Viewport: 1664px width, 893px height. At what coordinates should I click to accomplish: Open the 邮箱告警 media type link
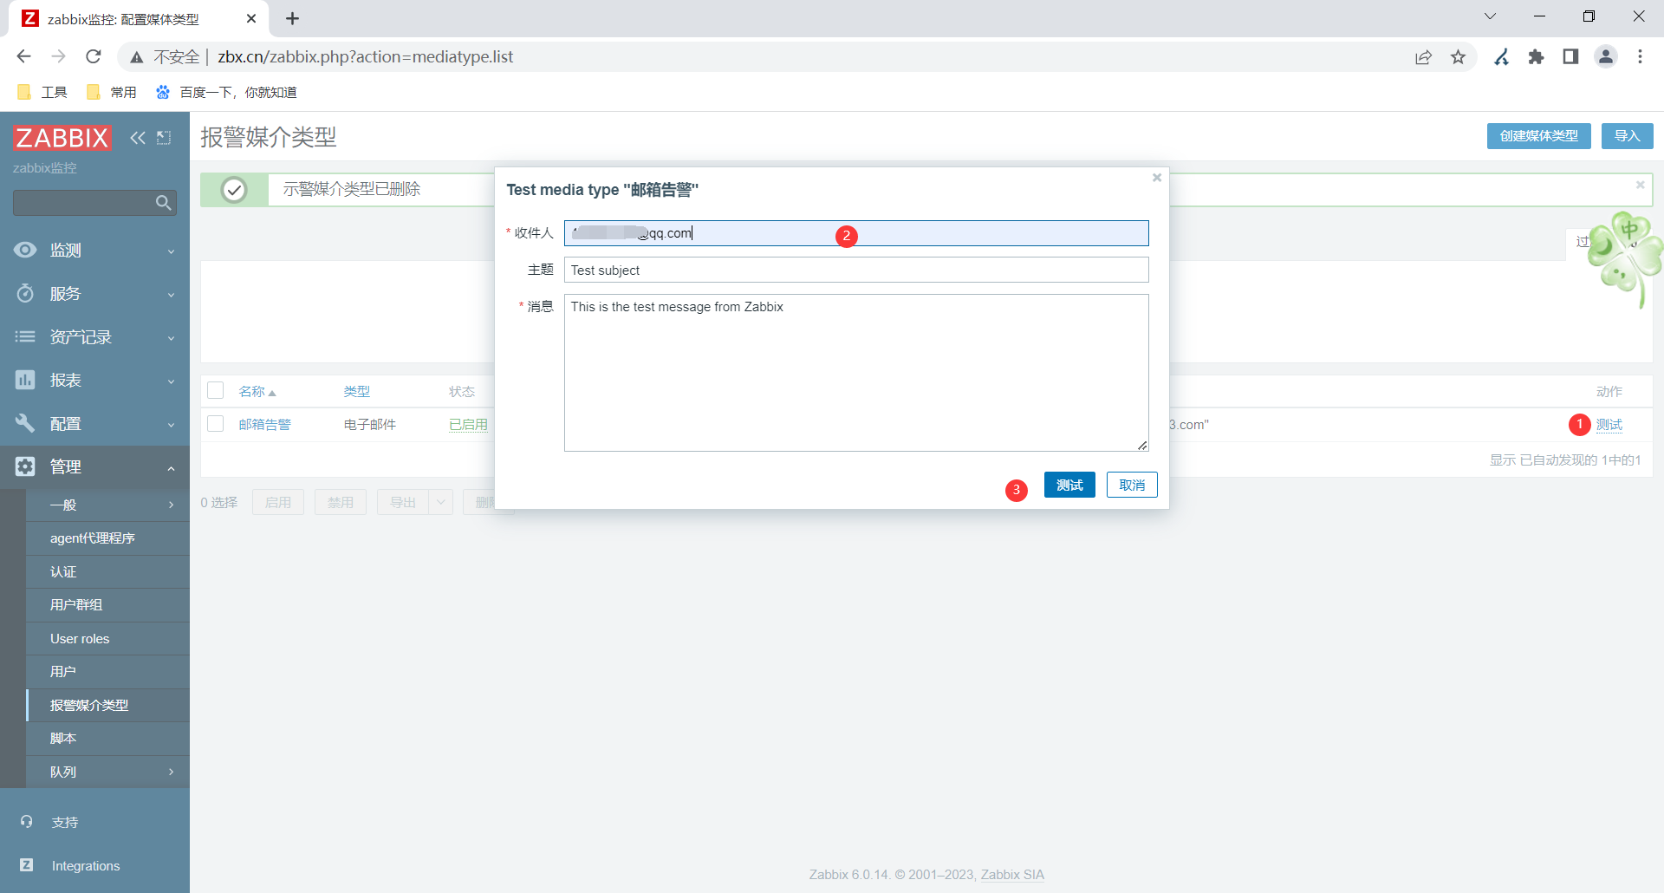(265, 425)
